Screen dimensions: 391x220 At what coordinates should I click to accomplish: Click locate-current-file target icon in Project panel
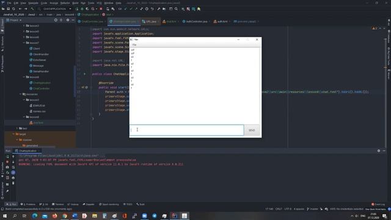tap(56, 20)
